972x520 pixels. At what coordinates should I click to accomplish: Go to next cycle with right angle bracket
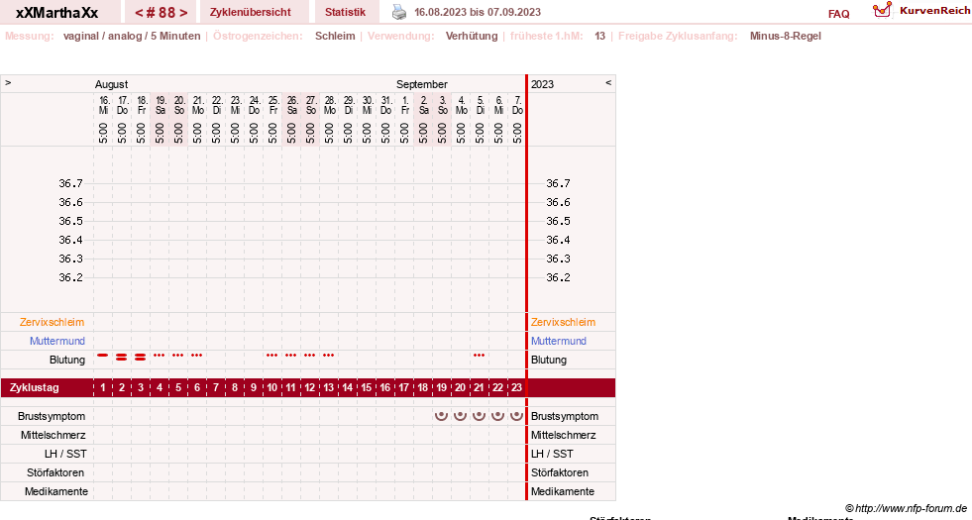[x=183, y=13]
